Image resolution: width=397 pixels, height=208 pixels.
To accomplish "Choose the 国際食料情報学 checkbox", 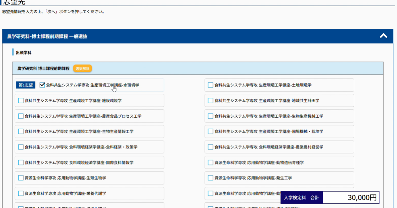I will click(x=21, y=162).
